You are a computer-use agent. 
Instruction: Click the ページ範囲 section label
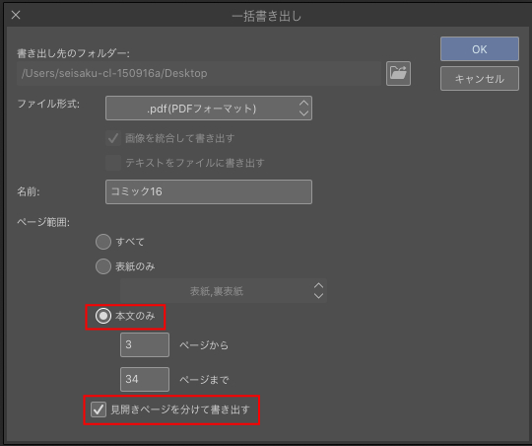click(x=43, y=222)
